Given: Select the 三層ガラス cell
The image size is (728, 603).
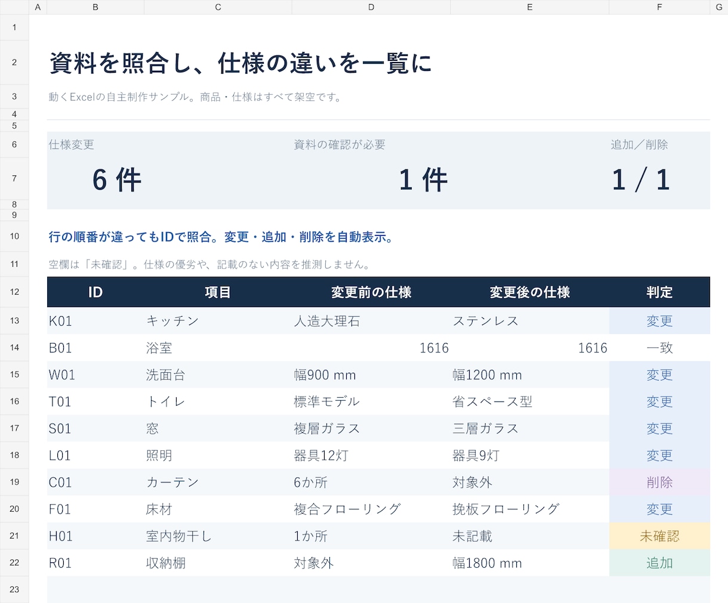Looking at the screenshot, I should [x=530, y=428].
